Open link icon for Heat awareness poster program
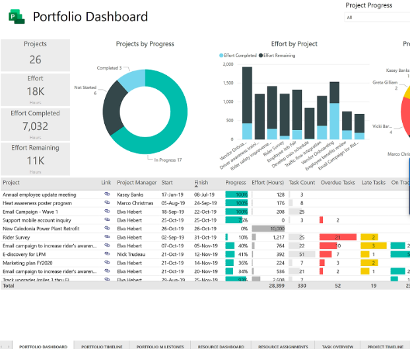The width and height of the screenshot is (410, 349). click(x=107, y=203)
